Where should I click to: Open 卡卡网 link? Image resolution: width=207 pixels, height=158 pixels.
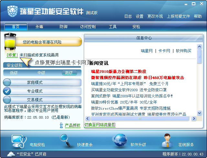click(x=164, y=51)
